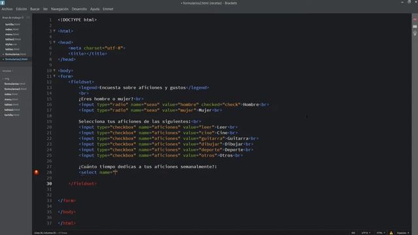The image size is (418, 235).
Task: Open the HTML language mode dropdown
Action: pos(380,233)
